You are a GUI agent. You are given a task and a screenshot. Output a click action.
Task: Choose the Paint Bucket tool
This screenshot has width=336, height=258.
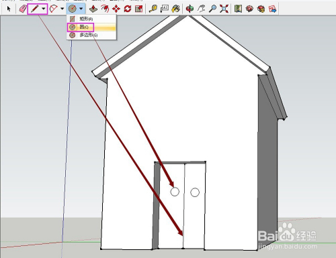tap(176, 9)
